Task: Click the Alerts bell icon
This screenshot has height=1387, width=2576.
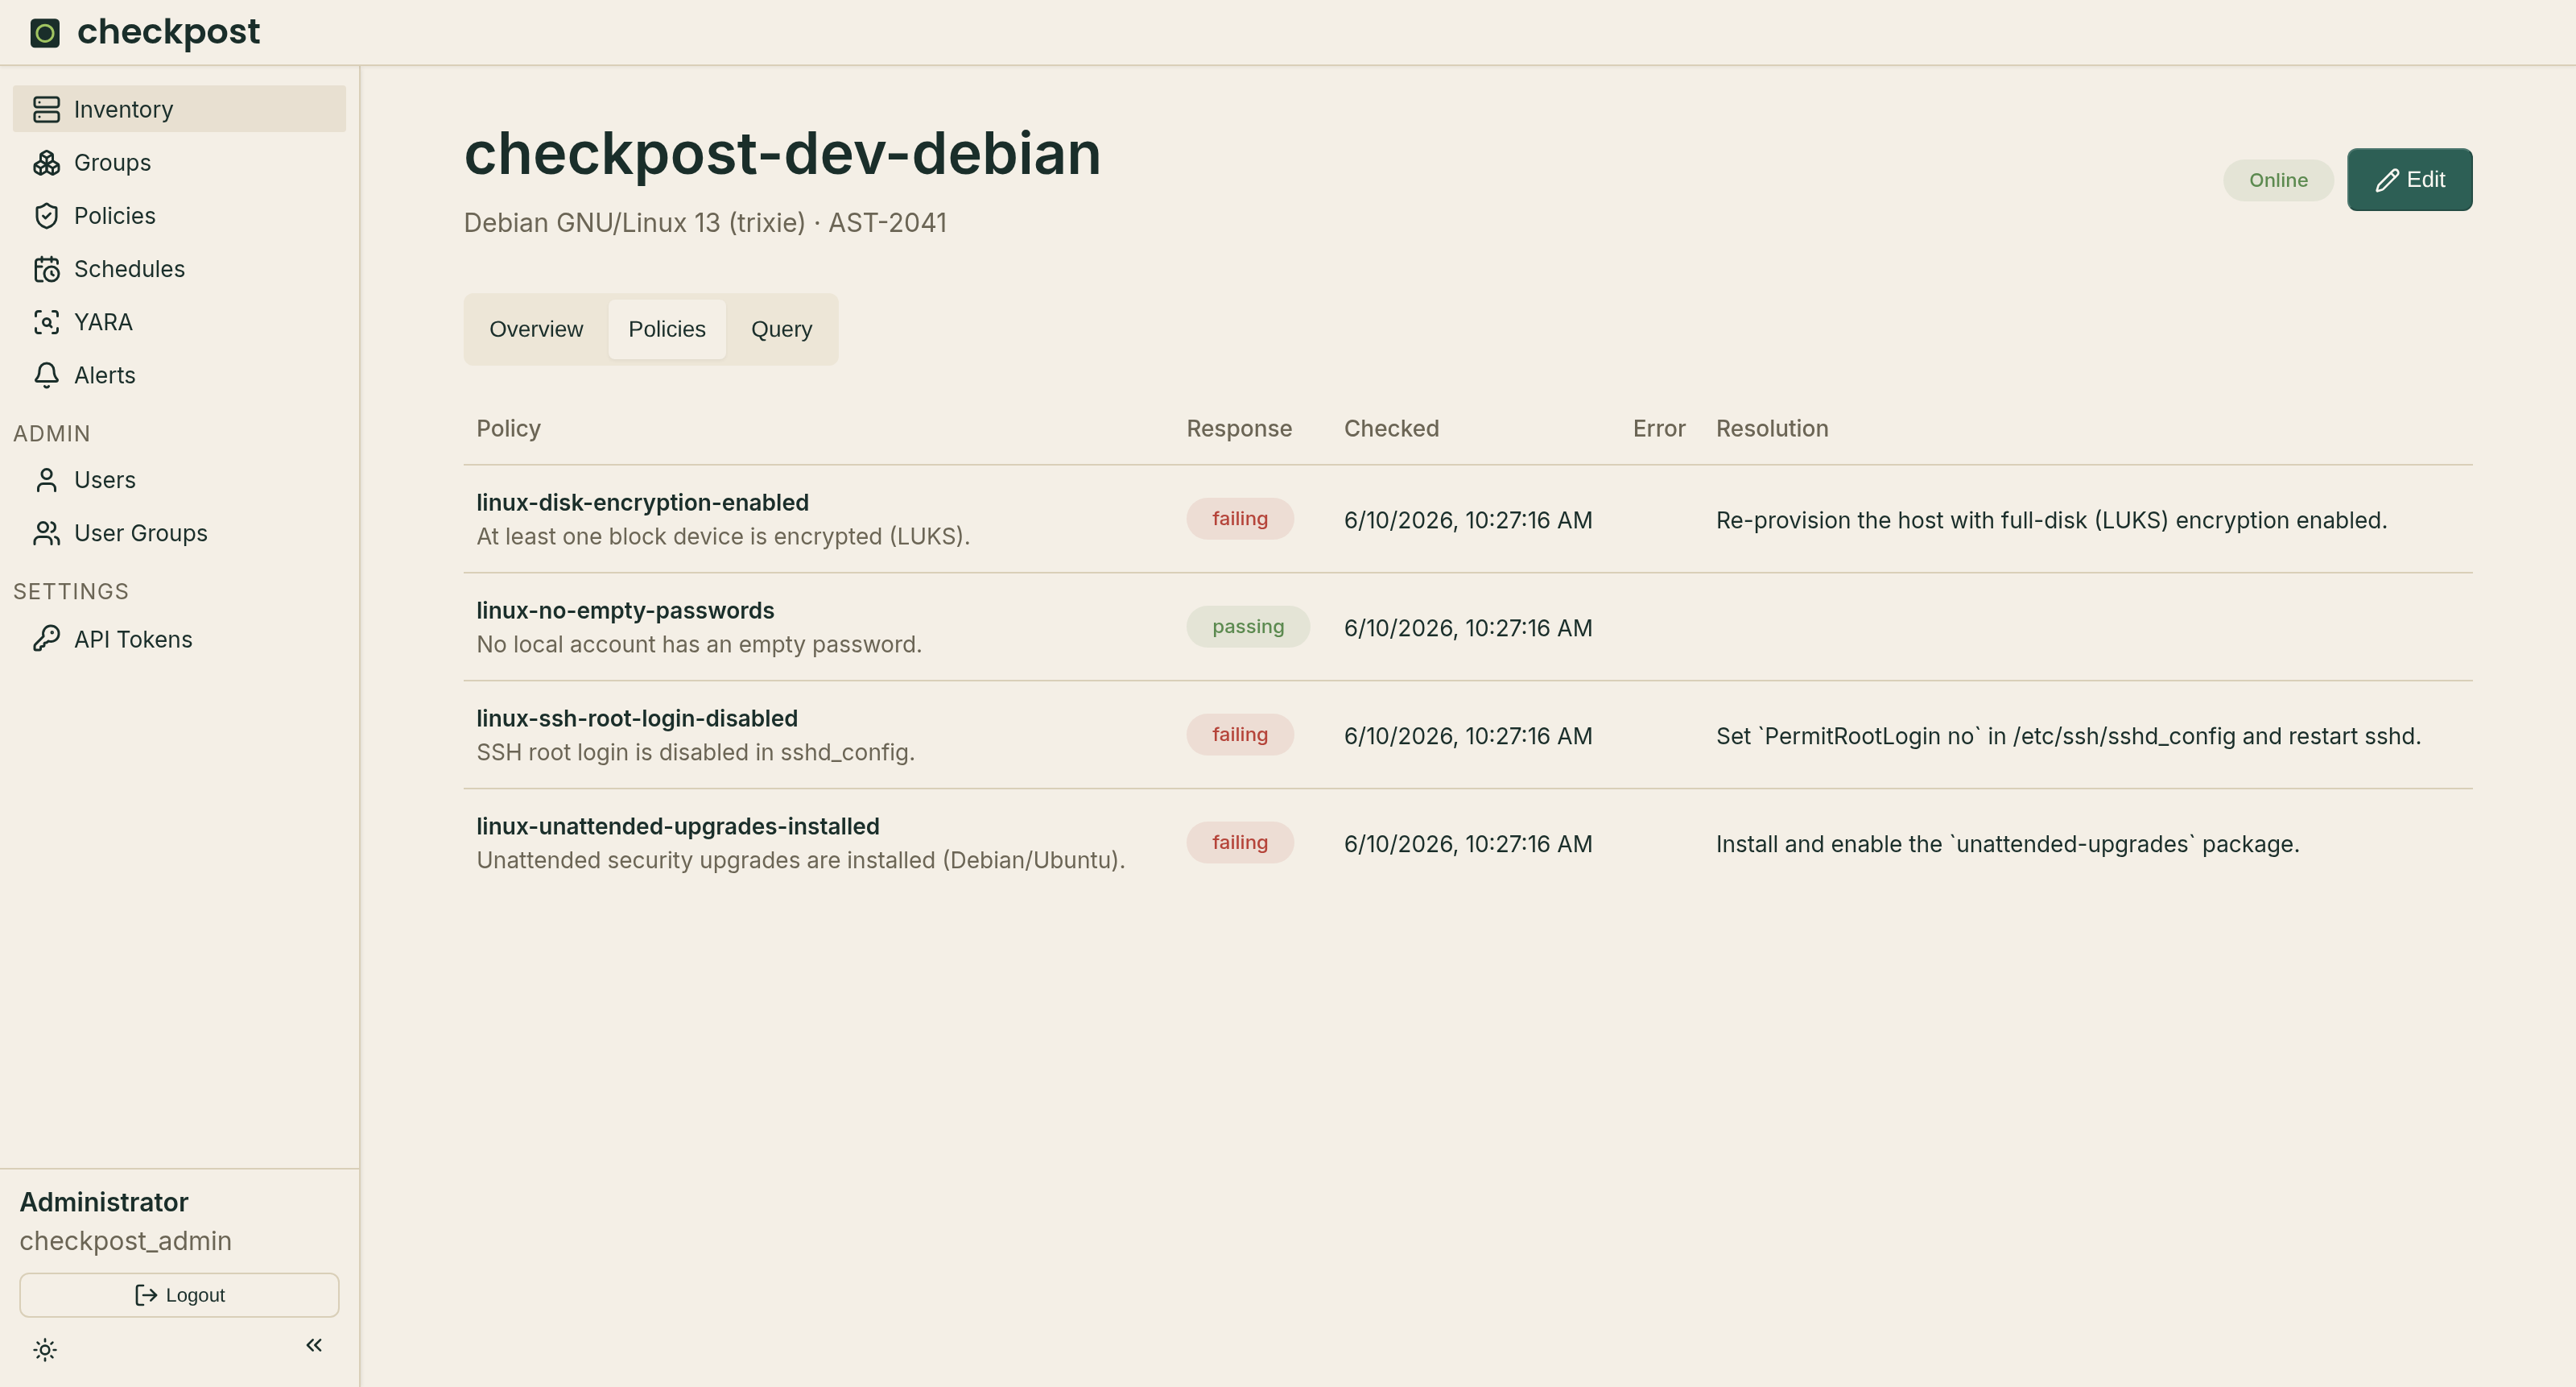Action: point(46,375)
